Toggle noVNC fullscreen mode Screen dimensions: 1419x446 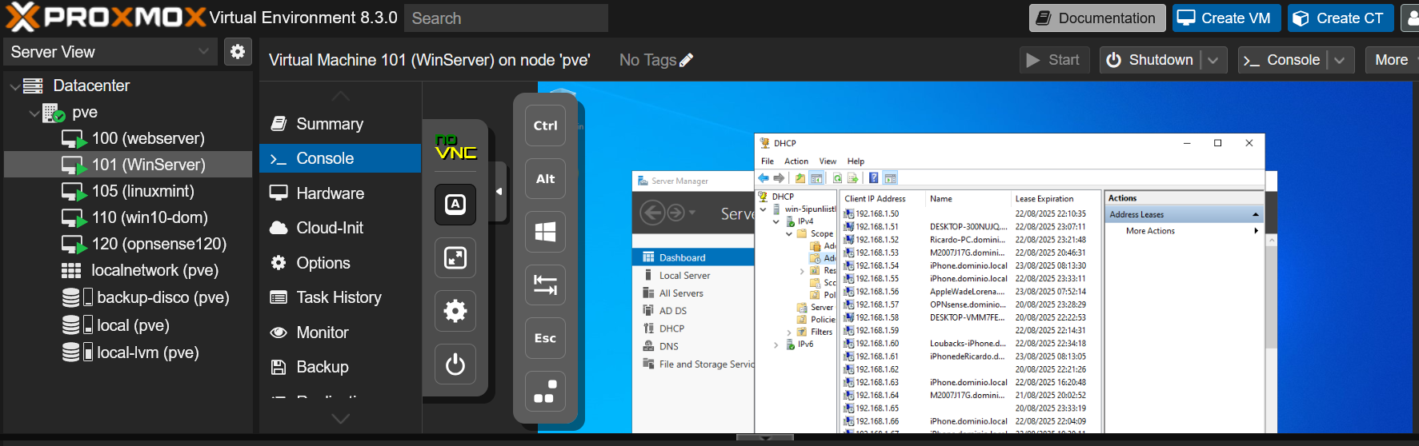click(455, 258)
